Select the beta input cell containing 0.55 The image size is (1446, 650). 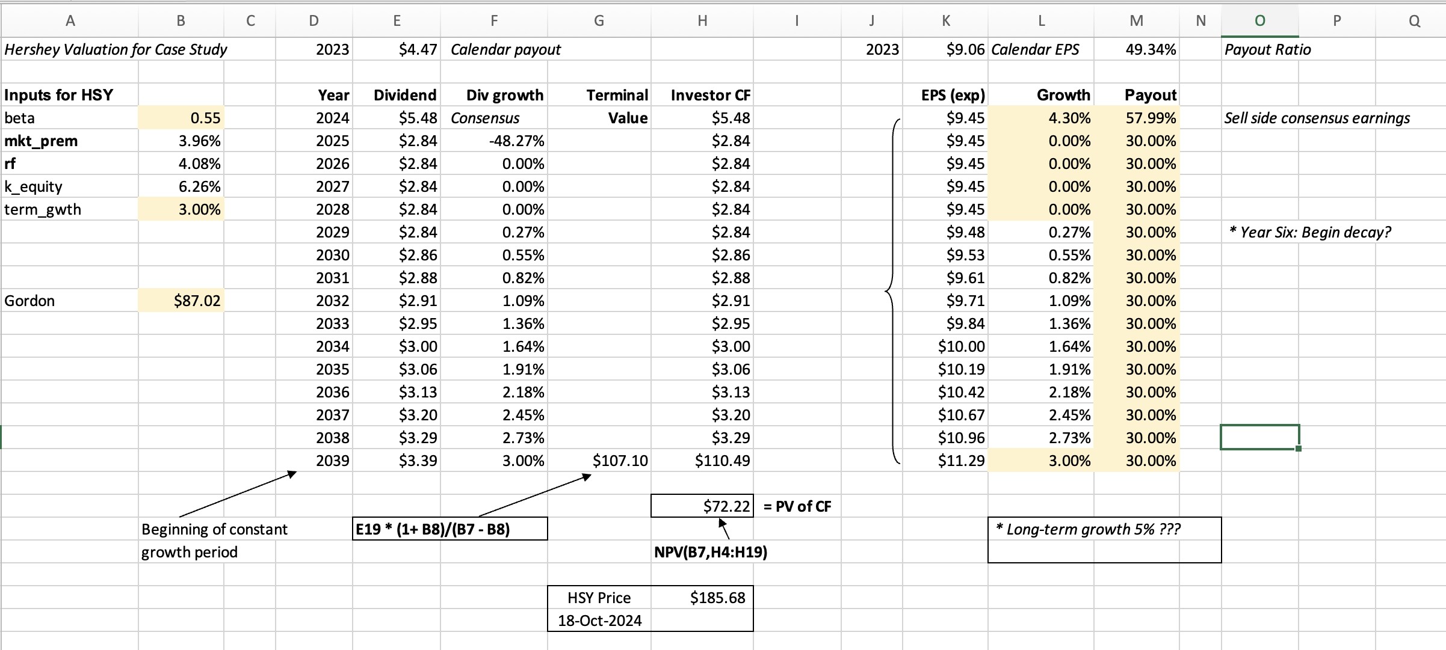coord(181,118)
